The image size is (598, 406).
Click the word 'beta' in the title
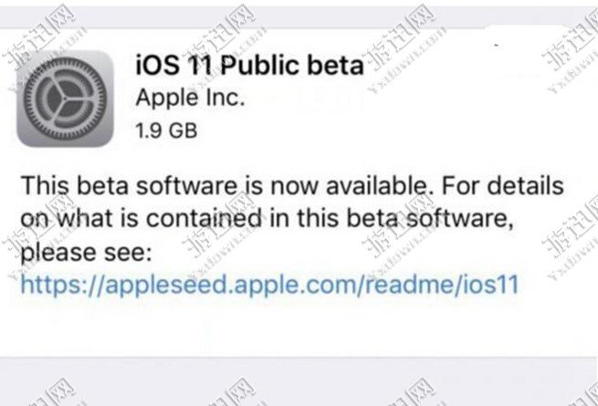(337, 66)
